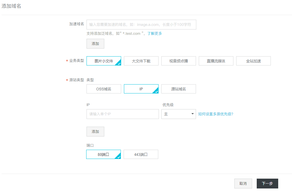Select IP as origin type
Viewport: 292px width, 194px height.
coord(141,89)
